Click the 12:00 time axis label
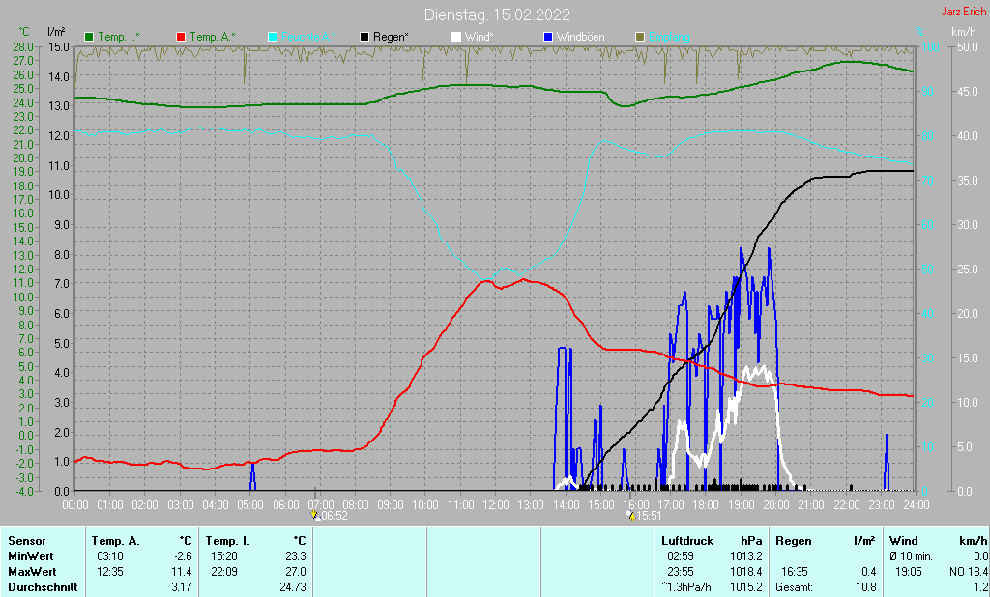 496,505
